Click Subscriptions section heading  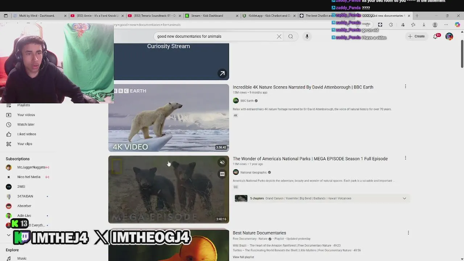pyautogui.click(x=17, y=159)
